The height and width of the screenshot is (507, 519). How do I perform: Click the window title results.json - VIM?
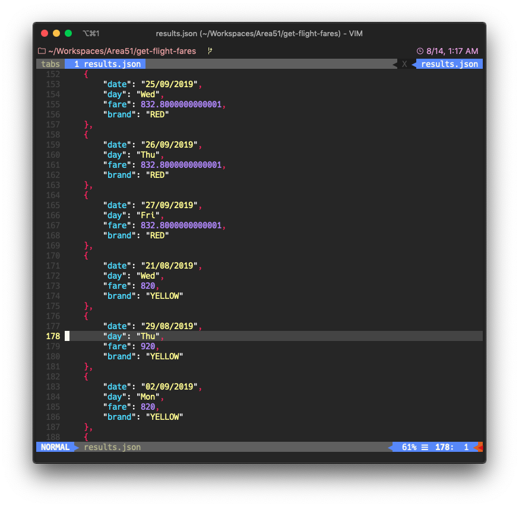(x=259, y=33)
